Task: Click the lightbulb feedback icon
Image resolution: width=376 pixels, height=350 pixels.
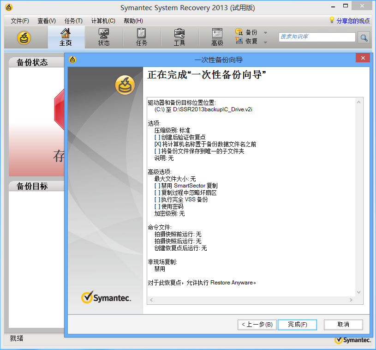Action: coord(332,20)
